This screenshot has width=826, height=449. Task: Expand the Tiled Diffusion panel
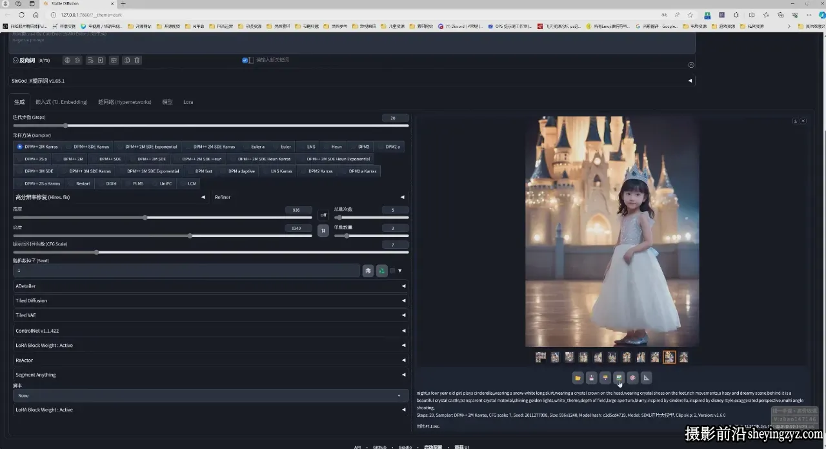210,300
